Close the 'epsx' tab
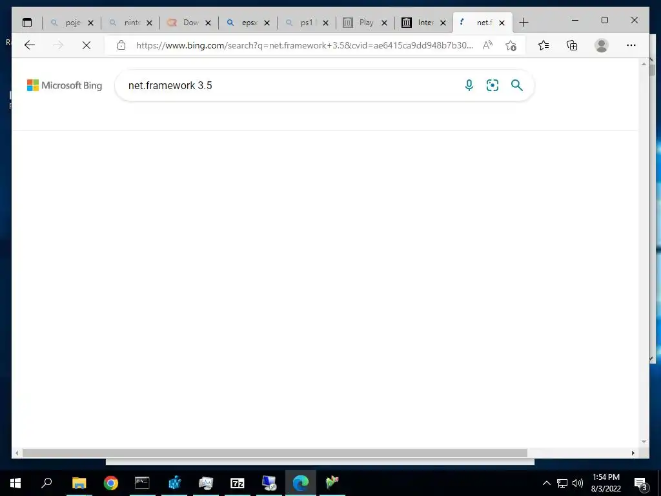 click(x=267, y=23)
